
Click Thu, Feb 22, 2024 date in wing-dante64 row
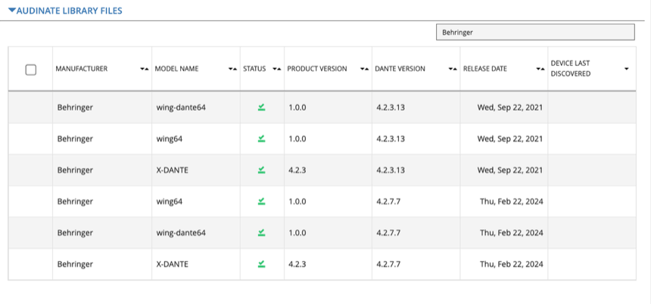[x=512, y=233]
